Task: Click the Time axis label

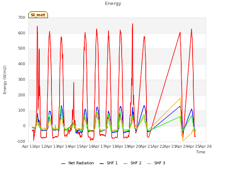Action: 201,152
